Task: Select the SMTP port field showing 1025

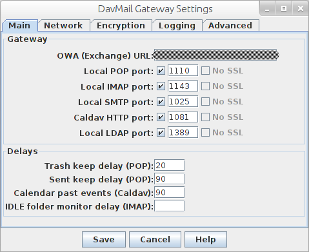Action: 183,102
